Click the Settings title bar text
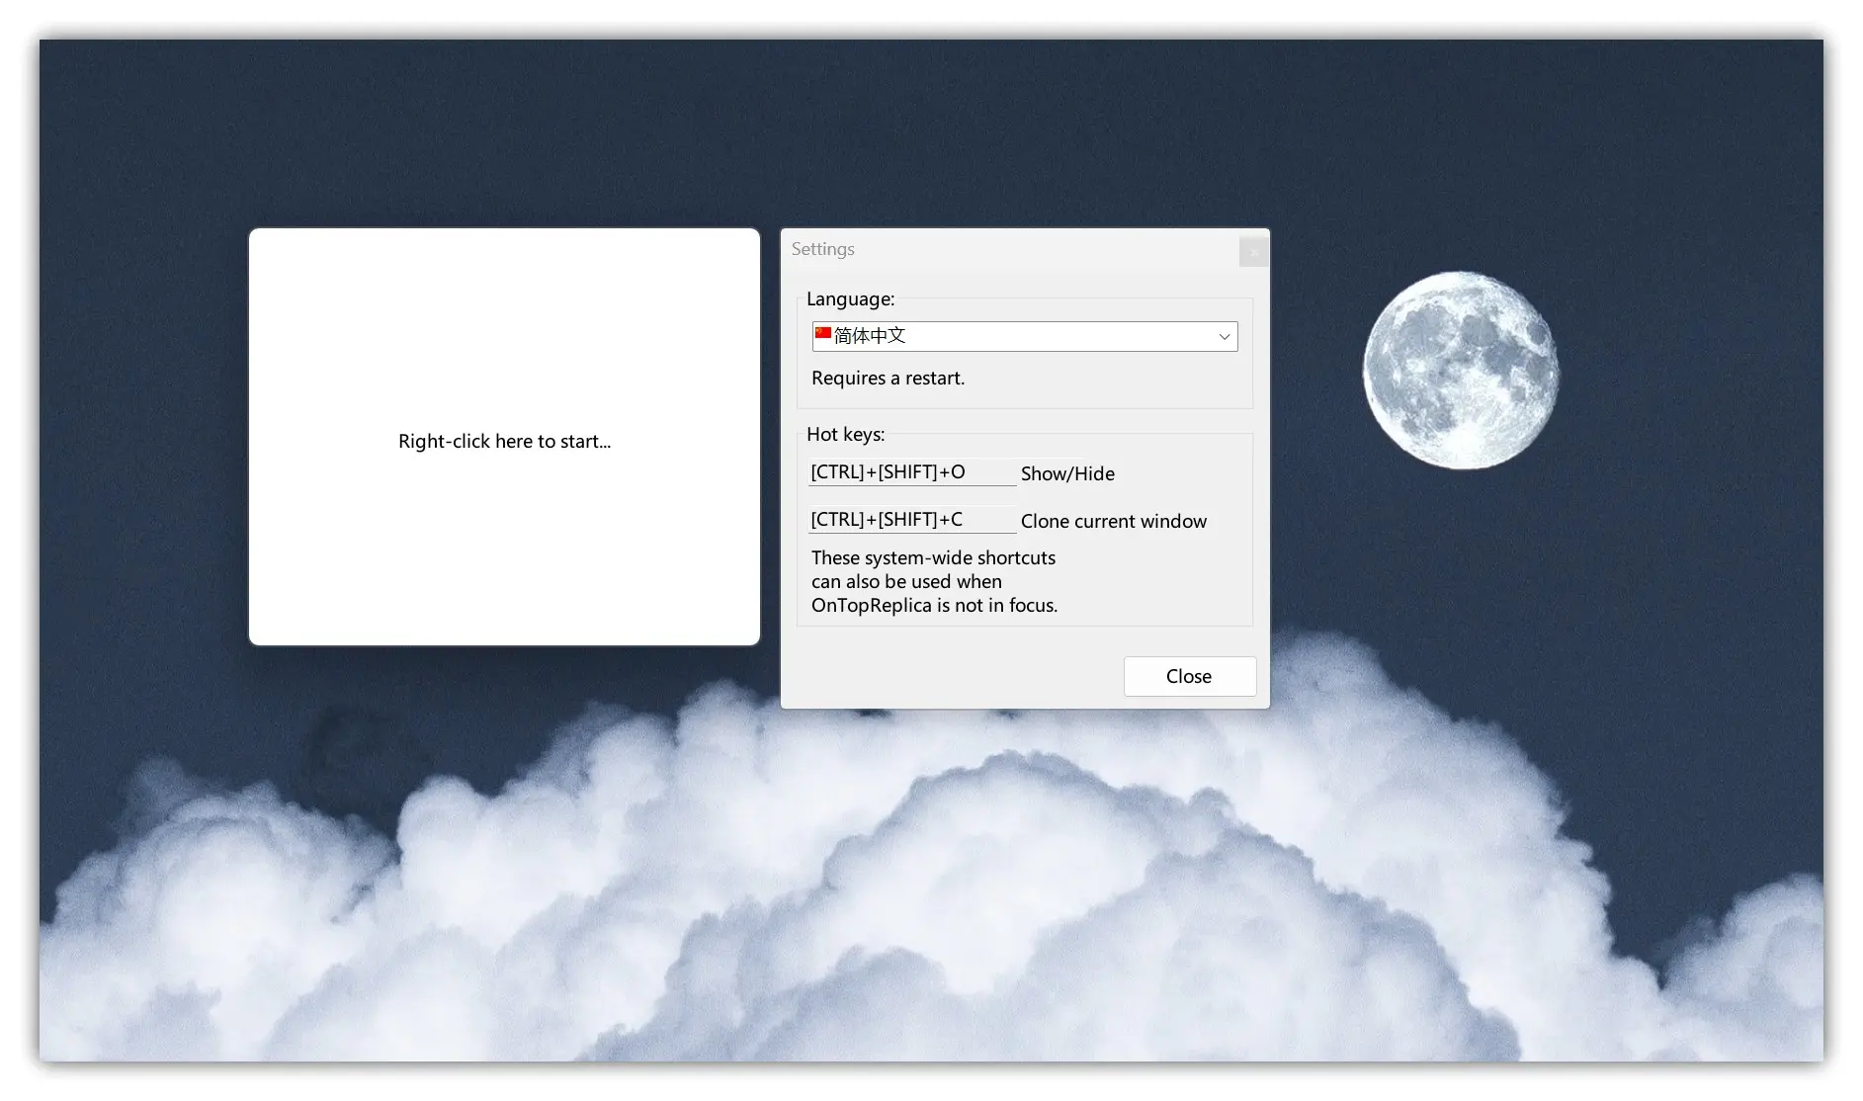Image resolution: width=1863 pixels, height=1101 pixels. click(822, 249)
